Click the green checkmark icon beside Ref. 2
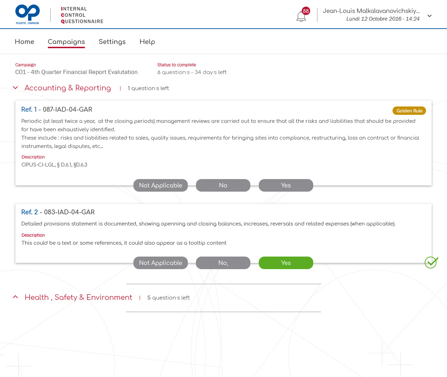This screenshot has height=377, width=447. coord(431,263)
